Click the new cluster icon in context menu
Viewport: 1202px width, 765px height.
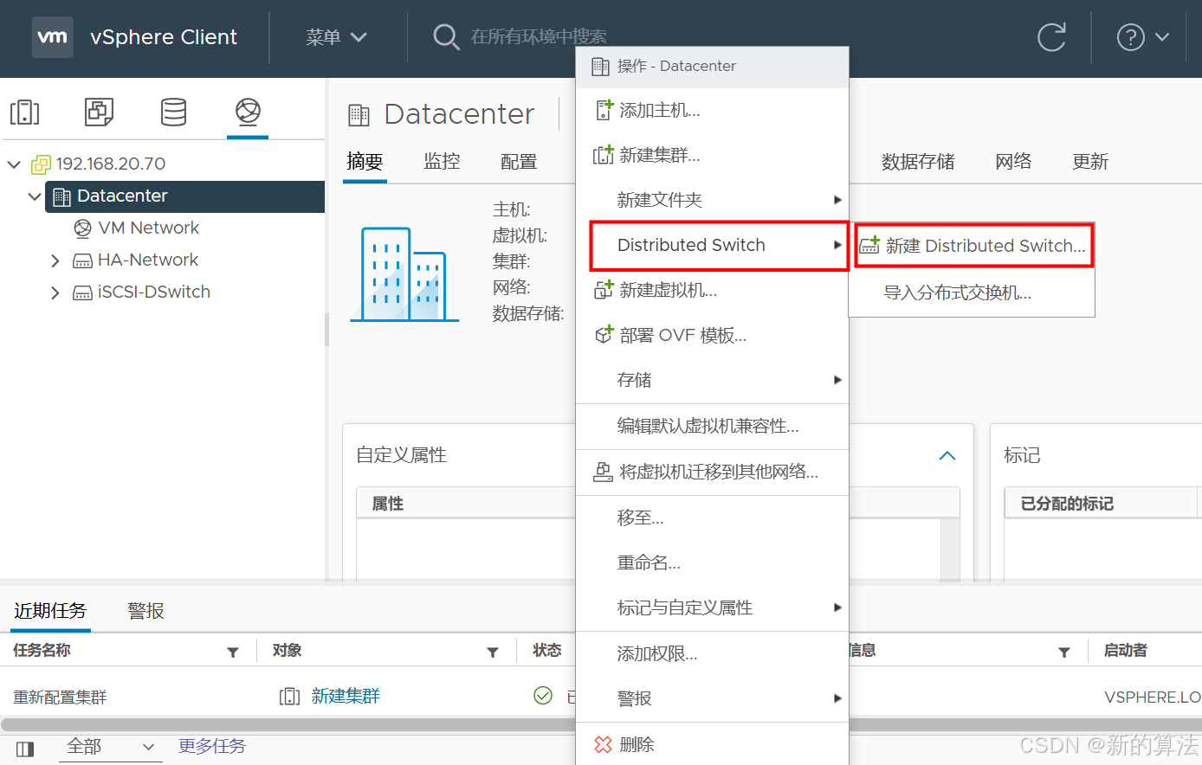(603, 155)
